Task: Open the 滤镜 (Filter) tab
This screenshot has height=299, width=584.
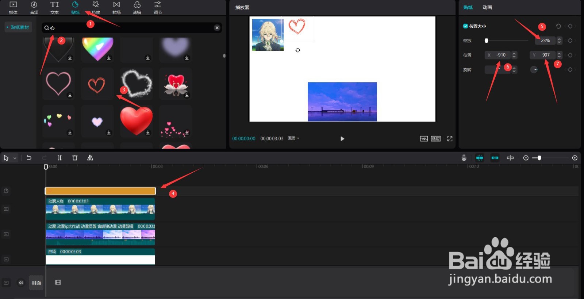Action: [137, 7]
